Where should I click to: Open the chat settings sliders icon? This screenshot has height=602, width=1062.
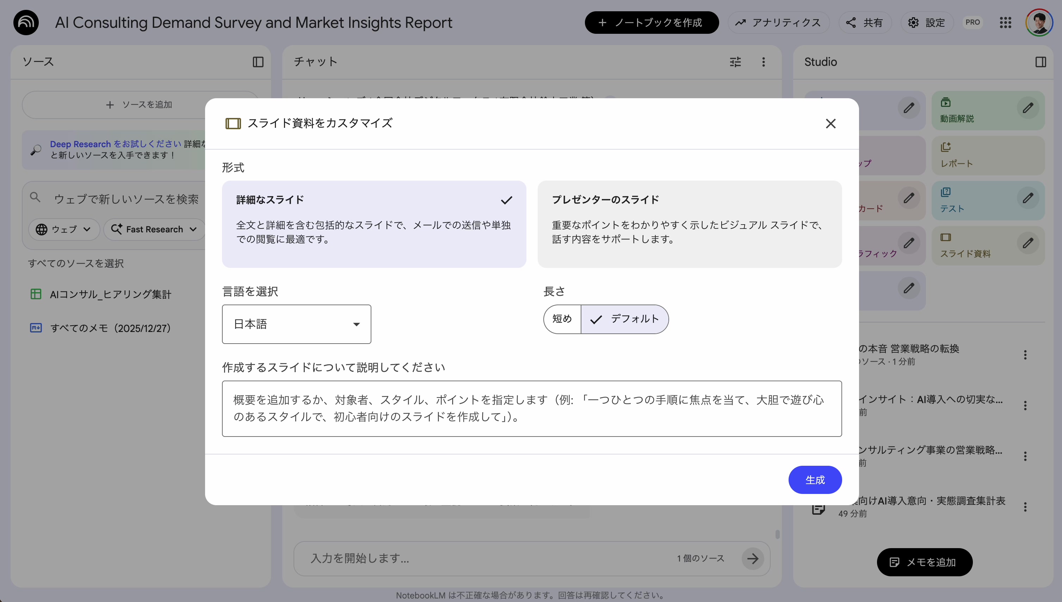point(736,62)
